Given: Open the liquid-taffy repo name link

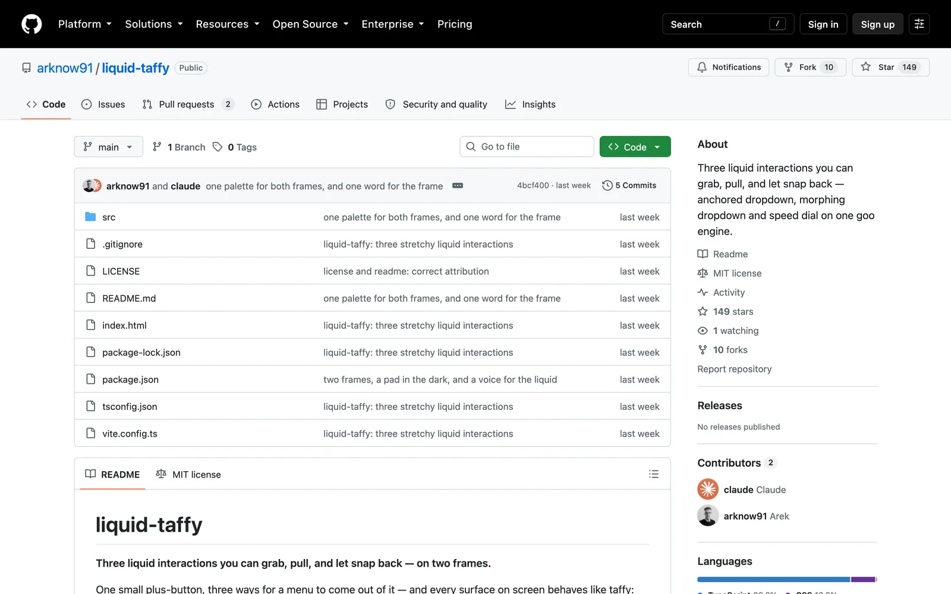Looking at the screenshot, I should click(136, 68).
